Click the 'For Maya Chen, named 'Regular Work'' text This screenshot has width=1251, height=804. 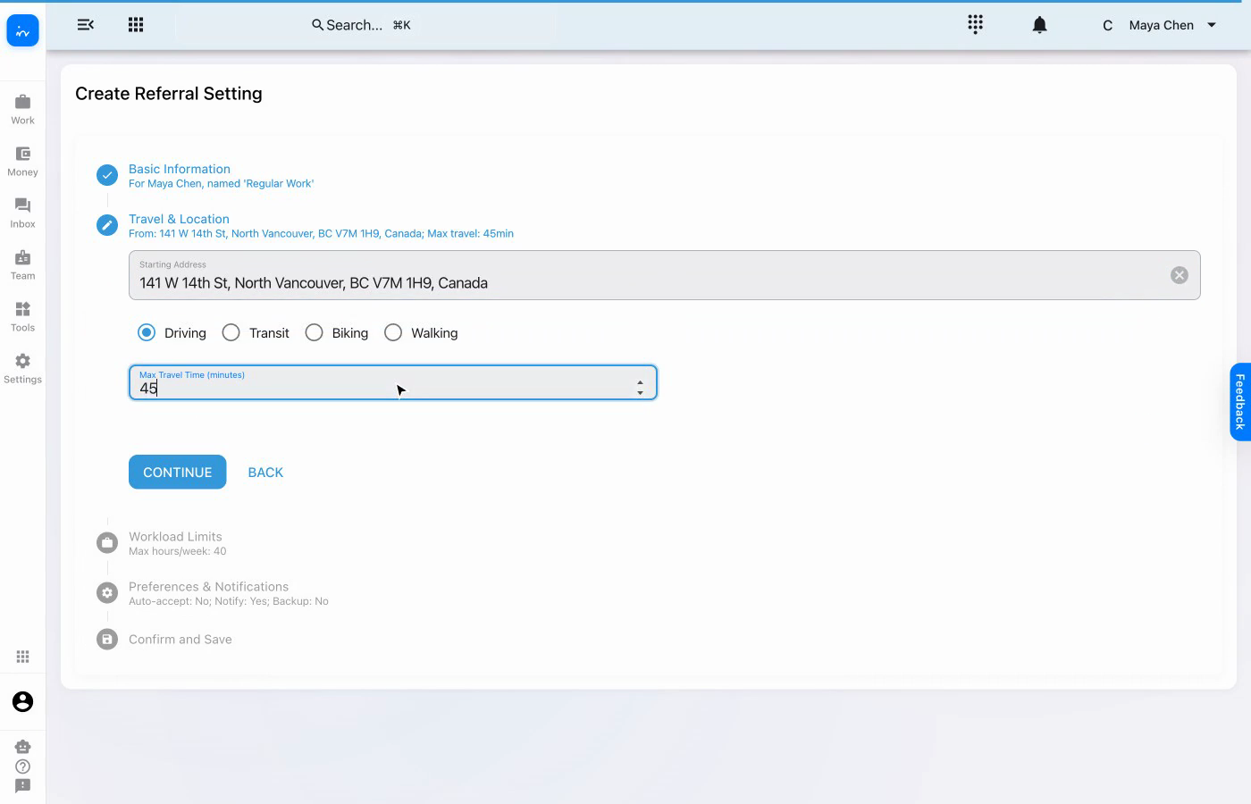[222, 184]
